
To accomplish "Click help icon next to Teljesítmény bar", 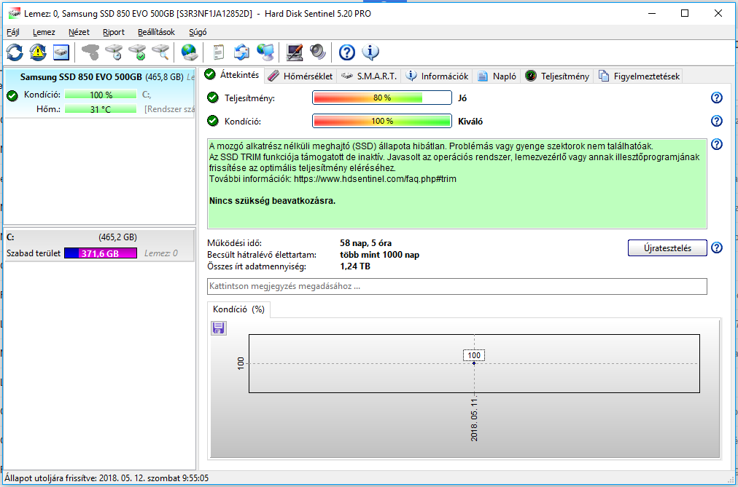I will 716,98.
